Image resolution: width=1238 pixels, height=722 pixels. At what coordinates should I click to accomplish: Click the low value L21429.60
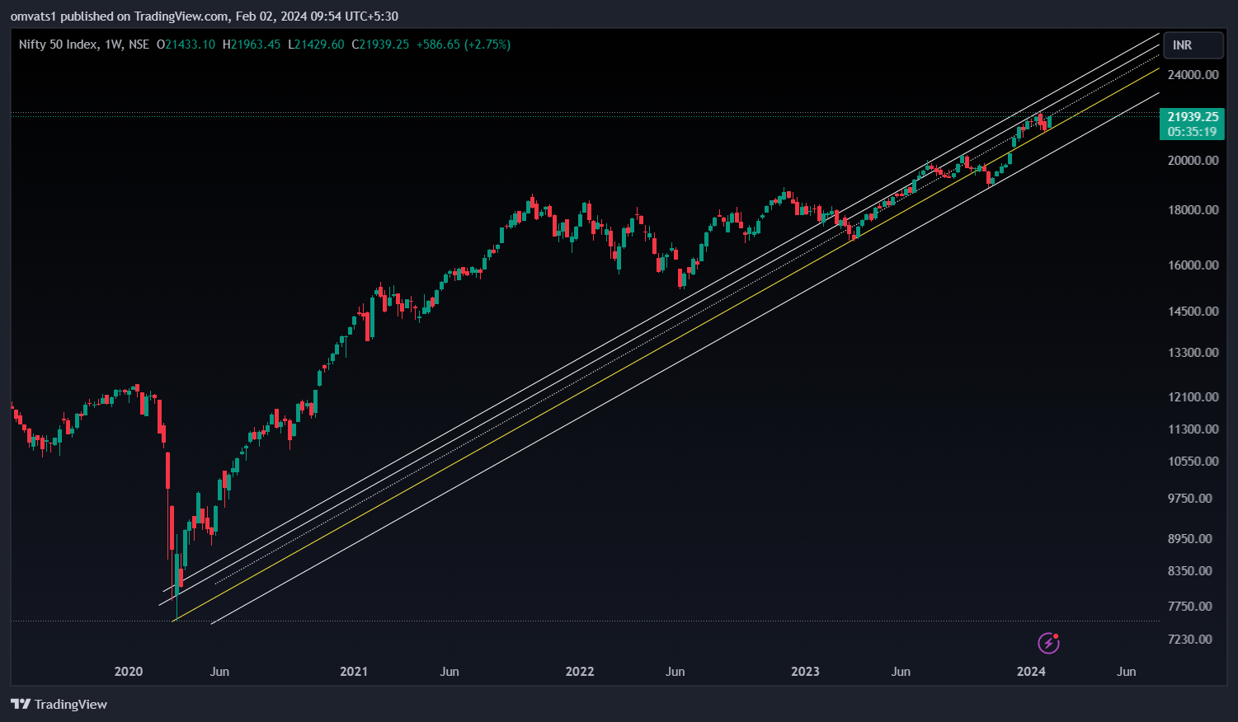point(316,45)
